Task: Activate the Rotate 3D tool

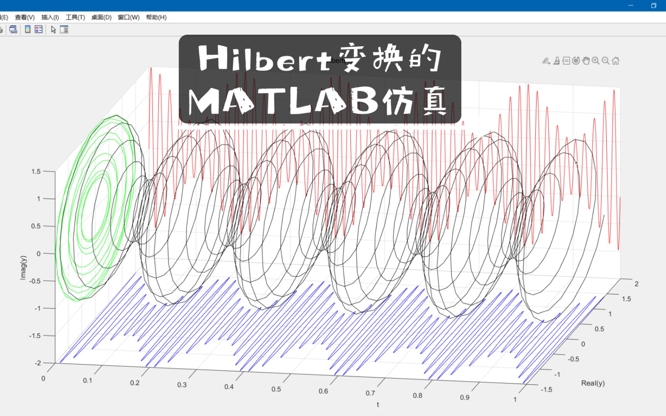Action: (x=576, y=60)
